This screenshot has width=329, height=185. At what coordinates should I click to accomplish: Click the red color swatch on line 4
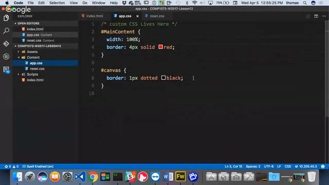pos(161,47)
